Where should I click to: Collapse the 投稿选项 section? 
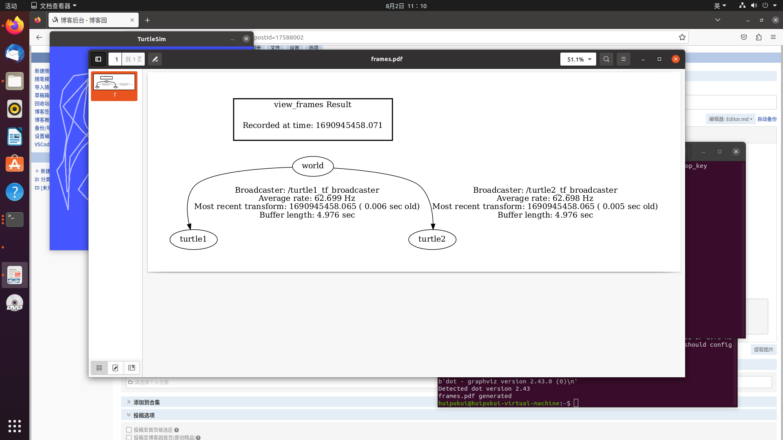coord(144,415)
